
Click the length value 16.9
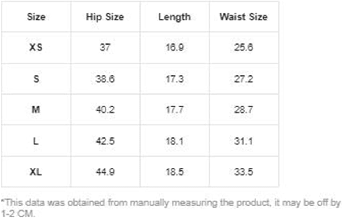tap(174, 48)
